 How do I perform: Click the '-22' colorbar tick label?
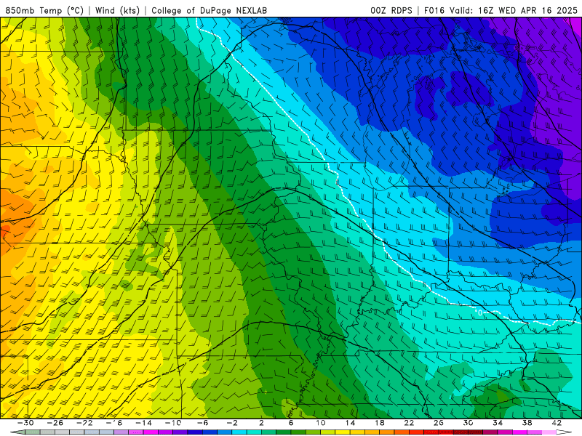(84, 423)
